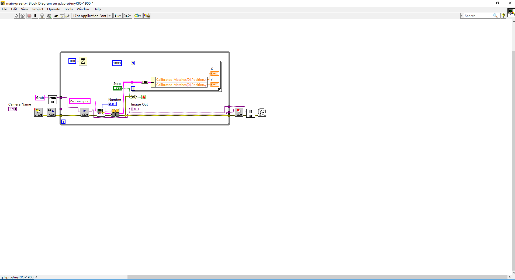
Task: Select the X SGL indicator terminal
Action: 215,73
